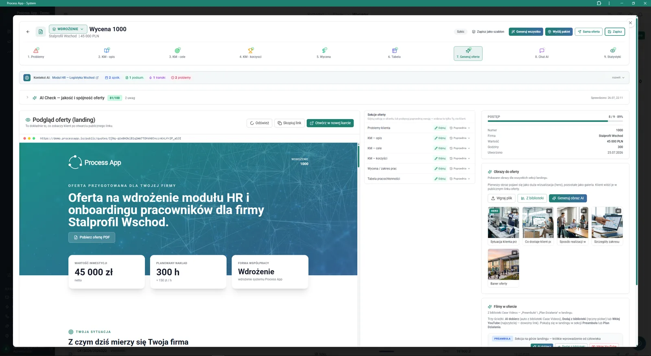Click Skopiuj link button
The image size is (651, 356).
[289, 123]
